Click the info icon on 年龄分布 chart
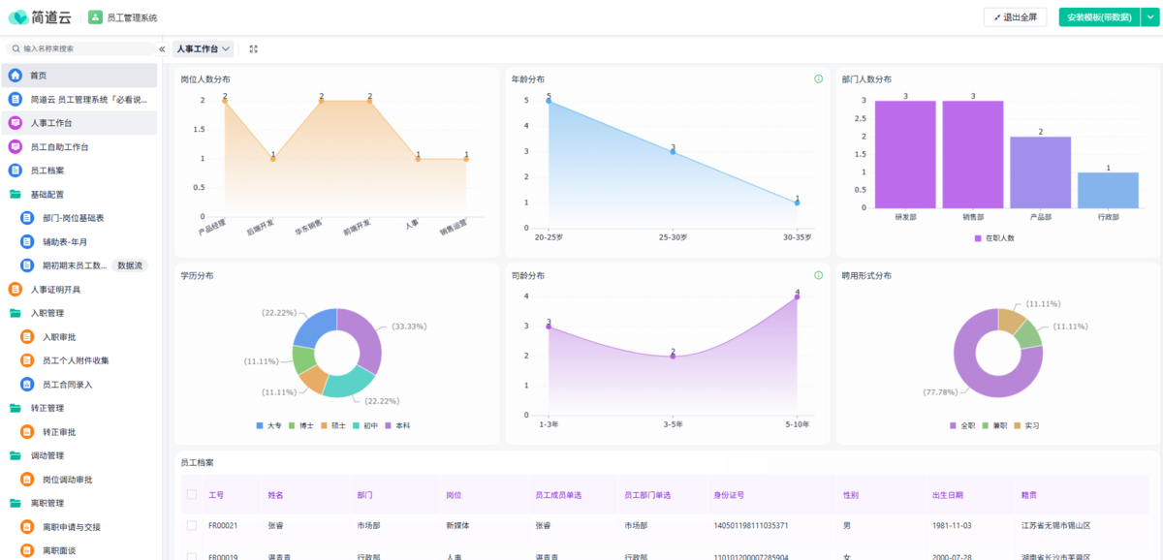This screenshot has height=560, width=1163. click(x=818, y=79)
